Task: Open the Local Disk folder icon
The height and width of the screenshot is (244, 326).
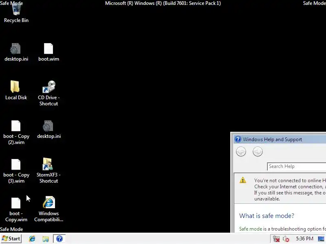Action: coord(16,90)
